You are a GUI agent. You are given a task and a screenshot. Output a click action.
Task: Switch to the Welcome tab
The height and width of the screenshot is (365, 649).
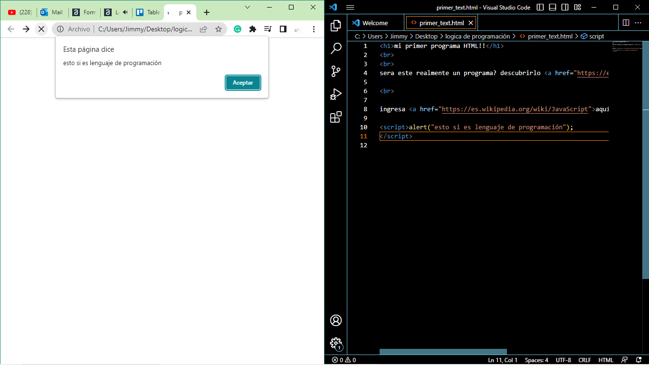click(x=375, y=23)
